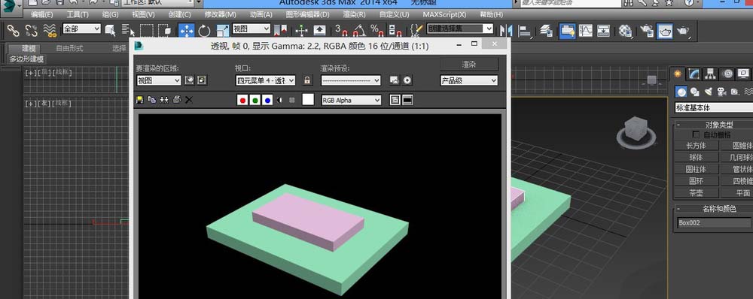
Task: Click the 圆柱体 cylinder button
Action: [x=696, y=169]
